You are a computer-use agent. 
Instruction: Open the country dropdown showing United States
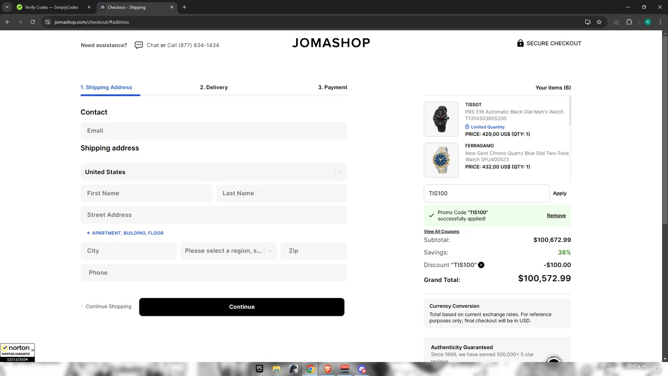214,172
